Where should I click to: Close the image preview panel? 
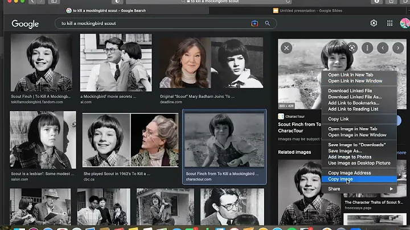(286, 48)
